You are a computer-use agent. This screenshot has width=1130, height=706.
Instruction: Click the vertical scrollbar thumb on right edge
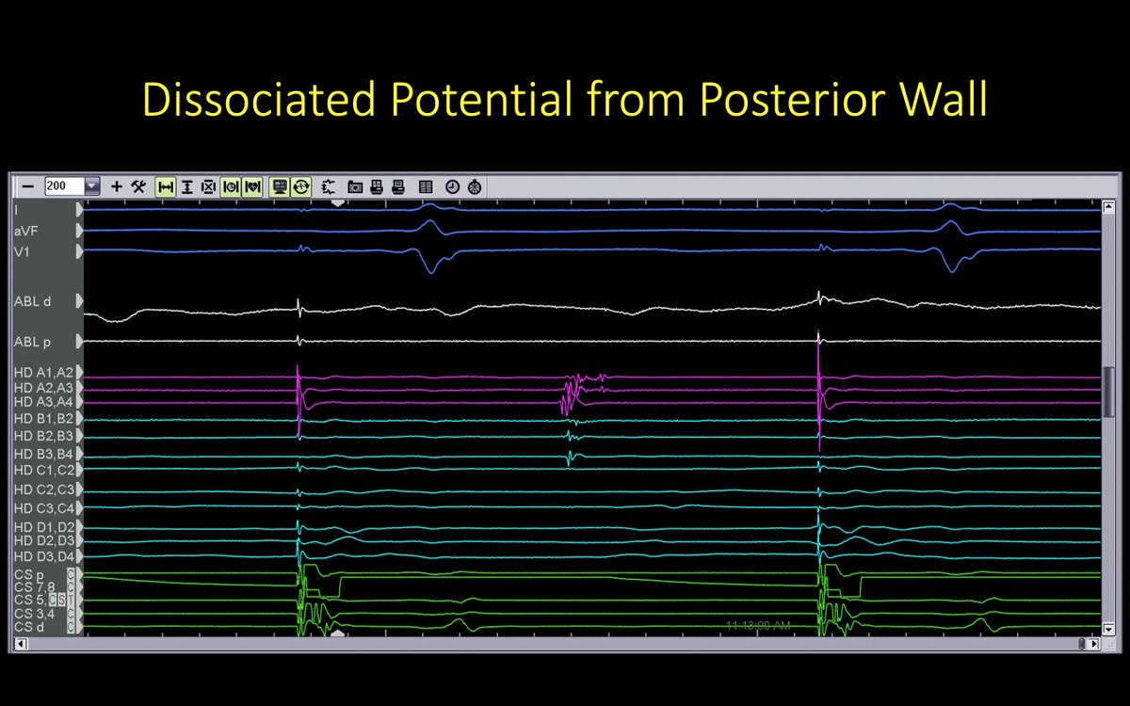(1109, 392)
